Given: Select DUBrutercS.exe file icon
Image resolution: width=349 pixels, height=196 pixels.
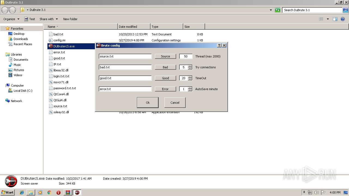Looking at the screenshot, I should [x=50, y=46].
